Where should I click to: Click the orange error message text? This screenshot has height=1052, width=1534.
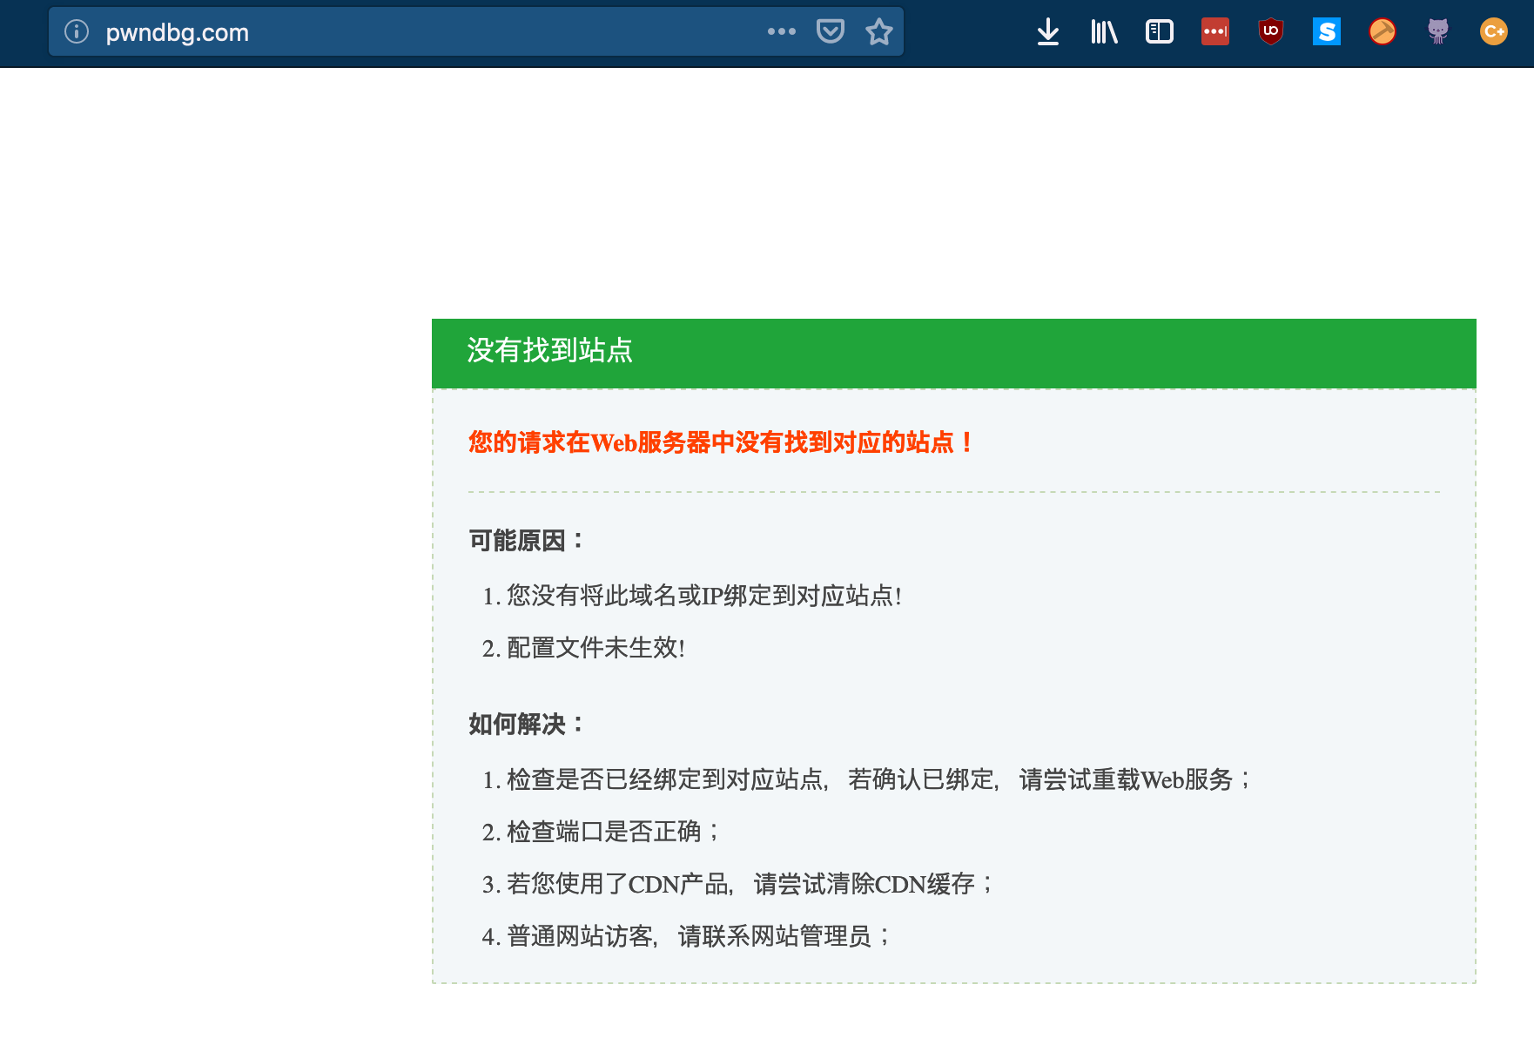click(719, 443)
